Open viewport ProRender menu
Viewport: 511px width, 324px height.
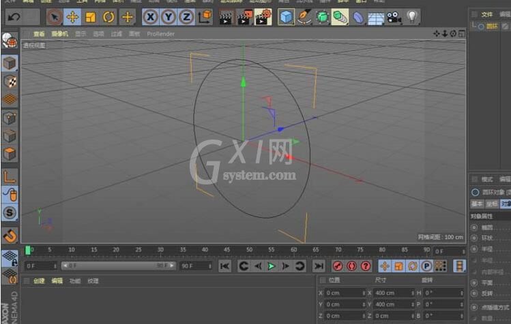click(x=160, y=34)
